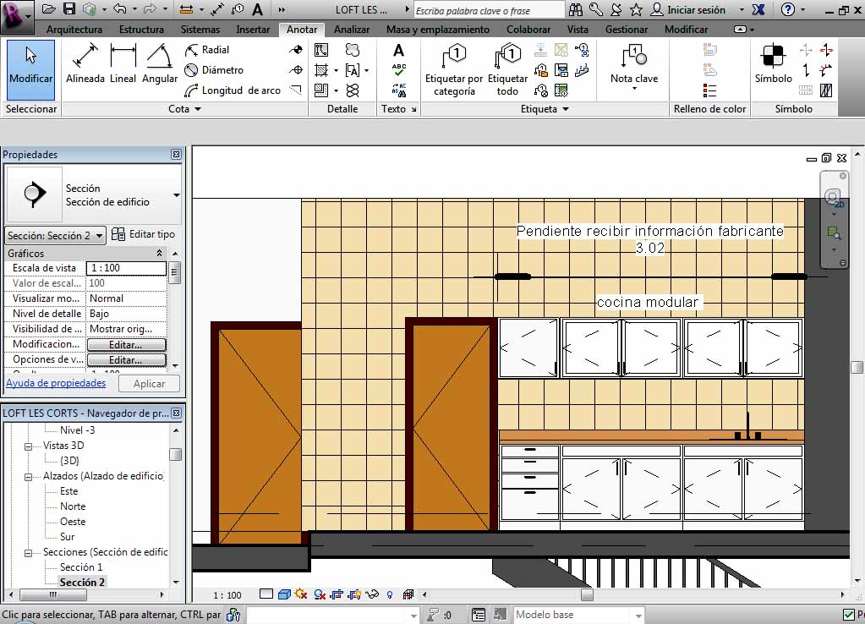
Task: Click the Editar tipo button
Action: click(x=144, y=234)
